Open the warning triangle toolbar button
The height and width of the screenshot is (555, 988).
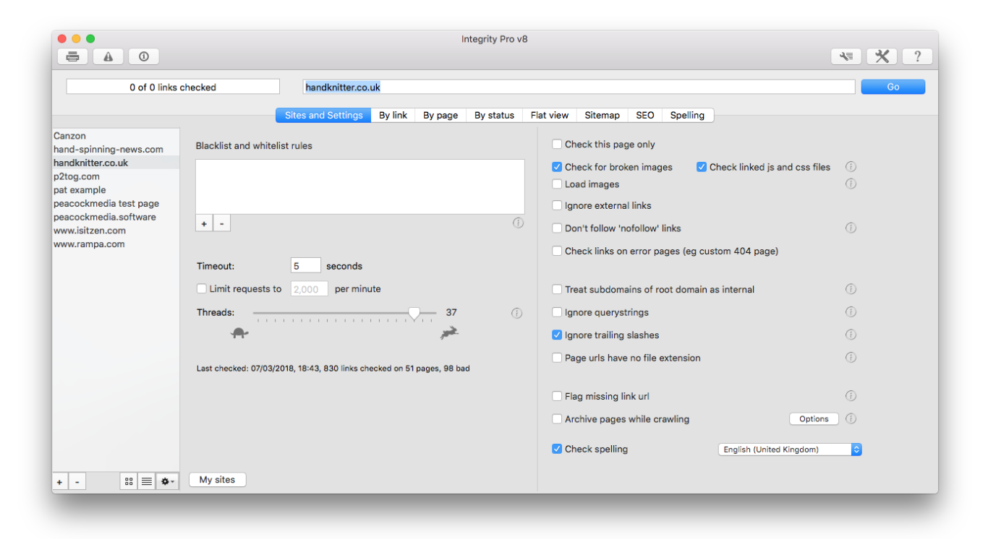[108, 56]
